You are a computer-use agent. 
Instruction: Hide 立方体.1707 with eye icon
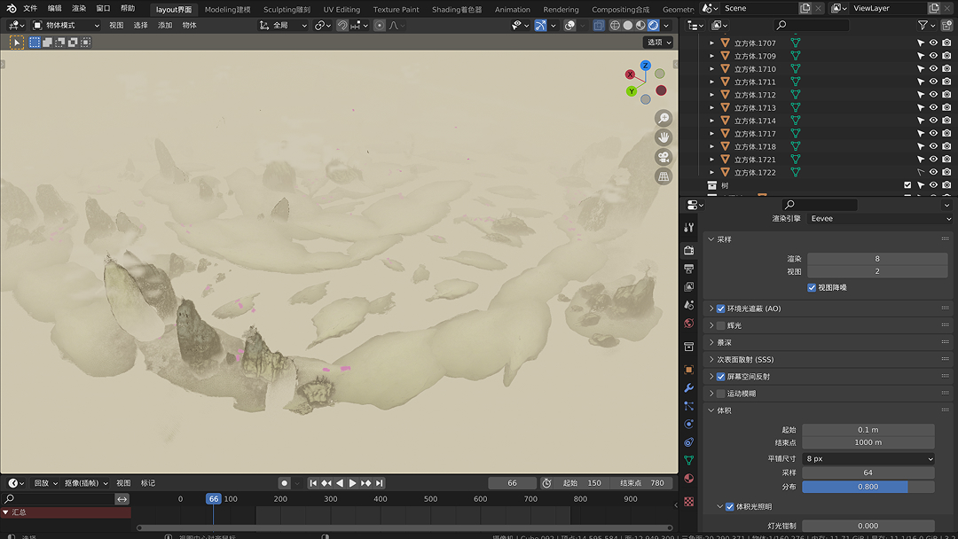(933, 43)
